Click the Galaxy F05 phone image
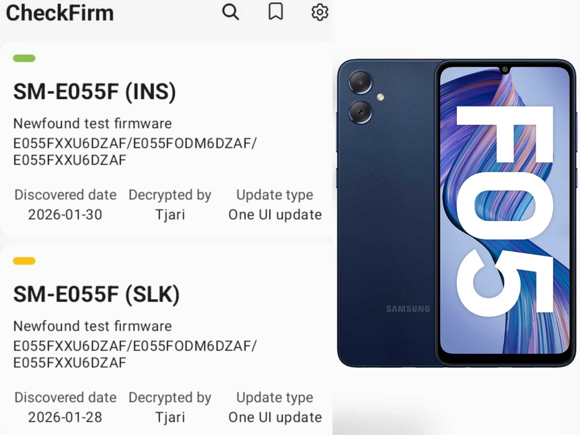Image resolution: width=580 pixels, height=435 pixels. (x=457, y=213)
